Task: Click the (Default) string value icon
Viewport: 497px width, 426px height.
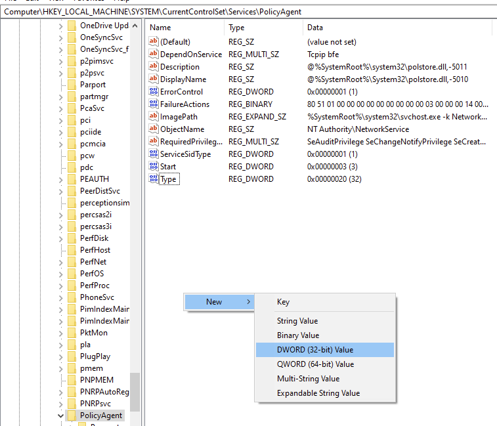Action: tap(154, 41)
